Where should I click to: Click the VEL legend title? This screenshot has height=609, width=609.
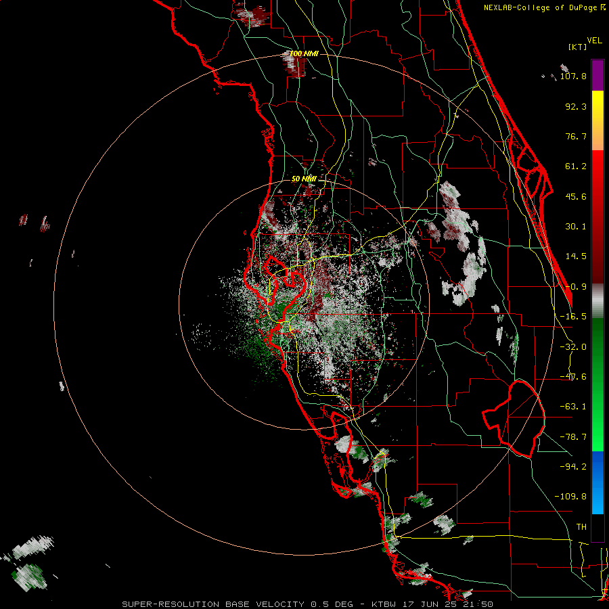[595, 41]
